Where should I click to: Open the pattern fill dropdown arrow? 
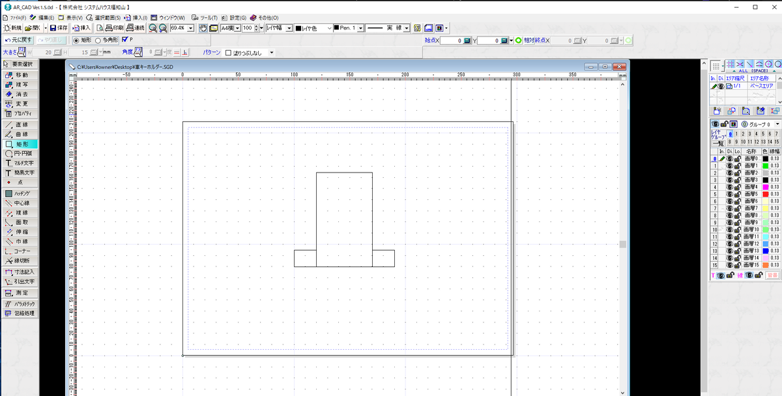pyautogui.click(x=272, y=53)
